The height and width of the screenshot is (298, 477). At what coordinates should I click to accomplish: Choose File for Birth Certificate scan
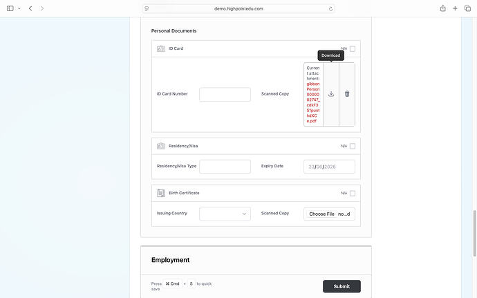pos(321,214)
